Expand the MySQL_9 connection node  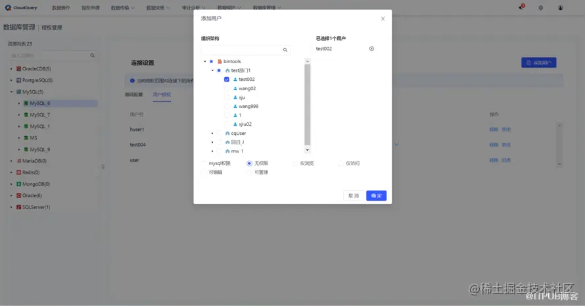coord(19,149)
